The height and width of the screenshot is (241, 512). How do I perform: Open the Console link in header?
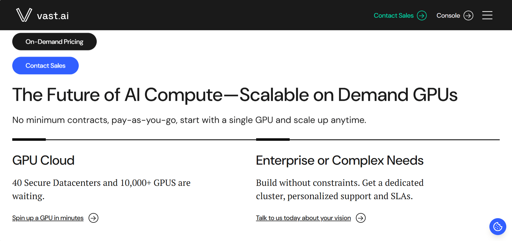coord(448,15)
